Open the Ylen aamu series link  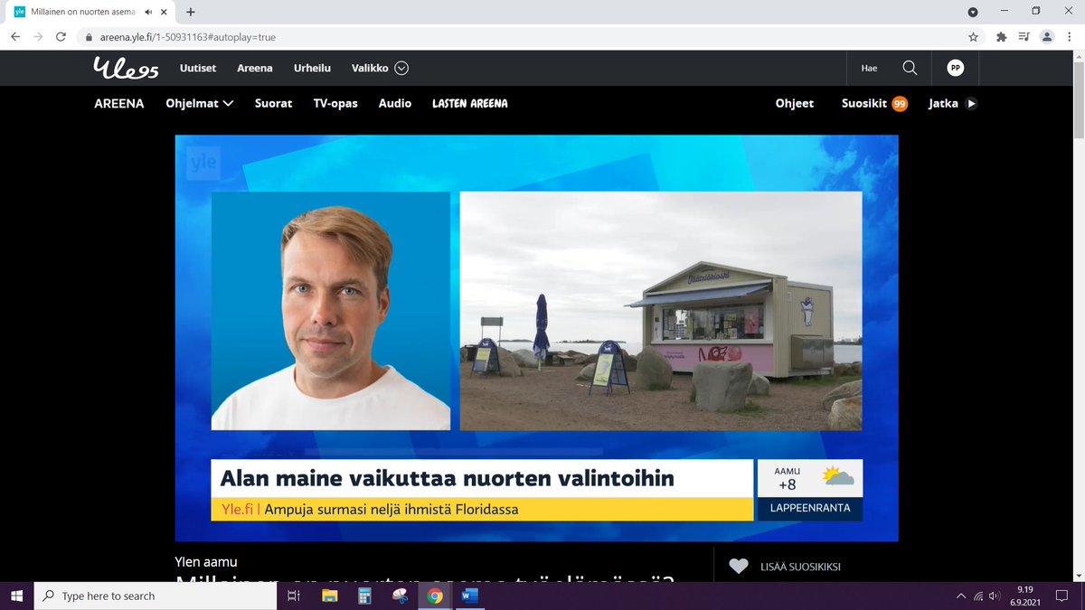pyautogui.click(x=206, y=562)
